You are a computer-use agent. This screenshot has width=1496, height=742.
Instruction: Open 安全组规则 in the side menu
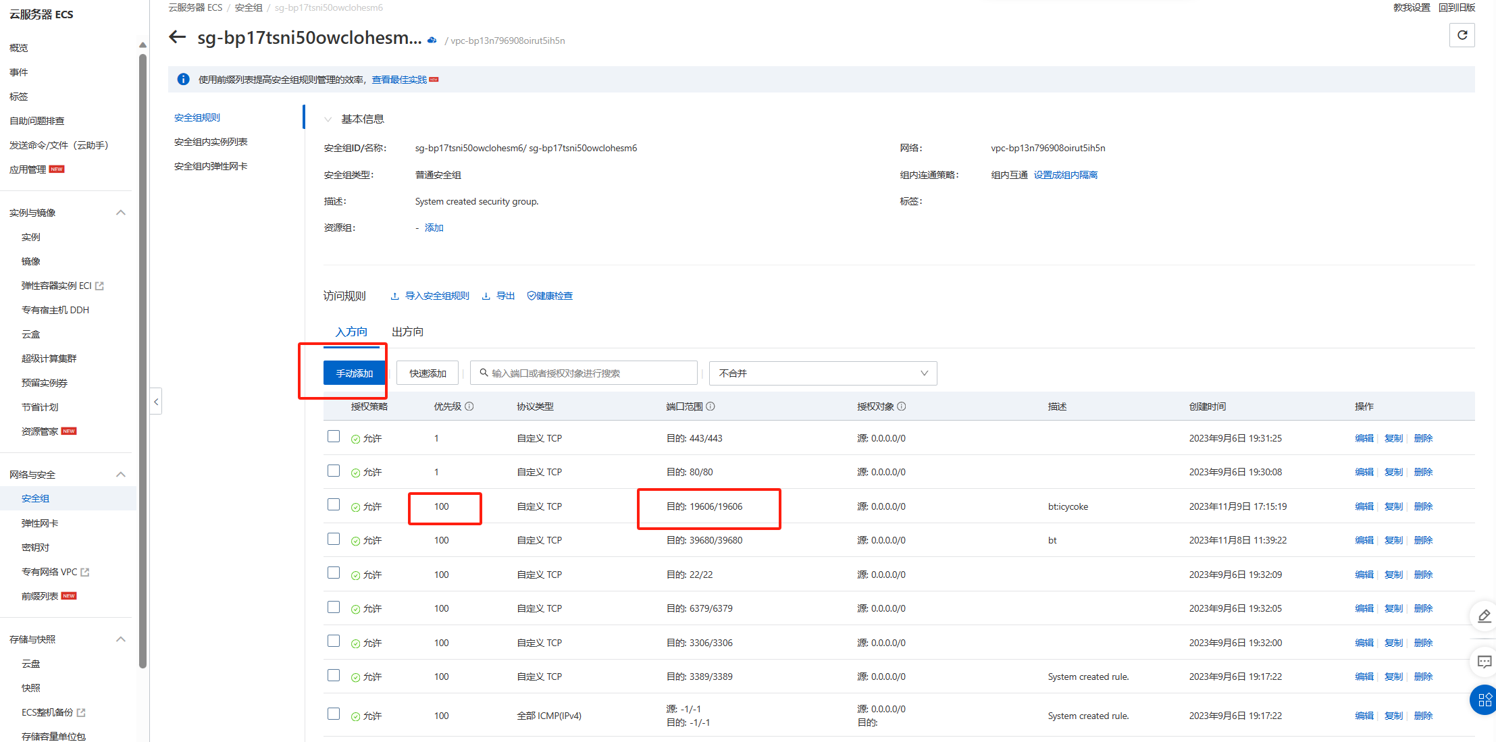tap(197, 117)
